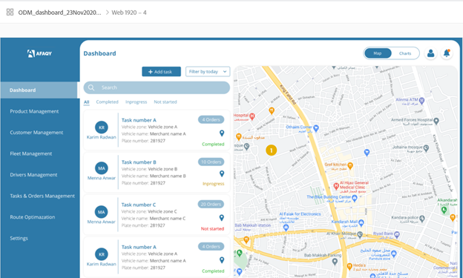The width and height of the screenshot is (463, 278).
Task: Click the Task number C title
Action: point(139,205)
